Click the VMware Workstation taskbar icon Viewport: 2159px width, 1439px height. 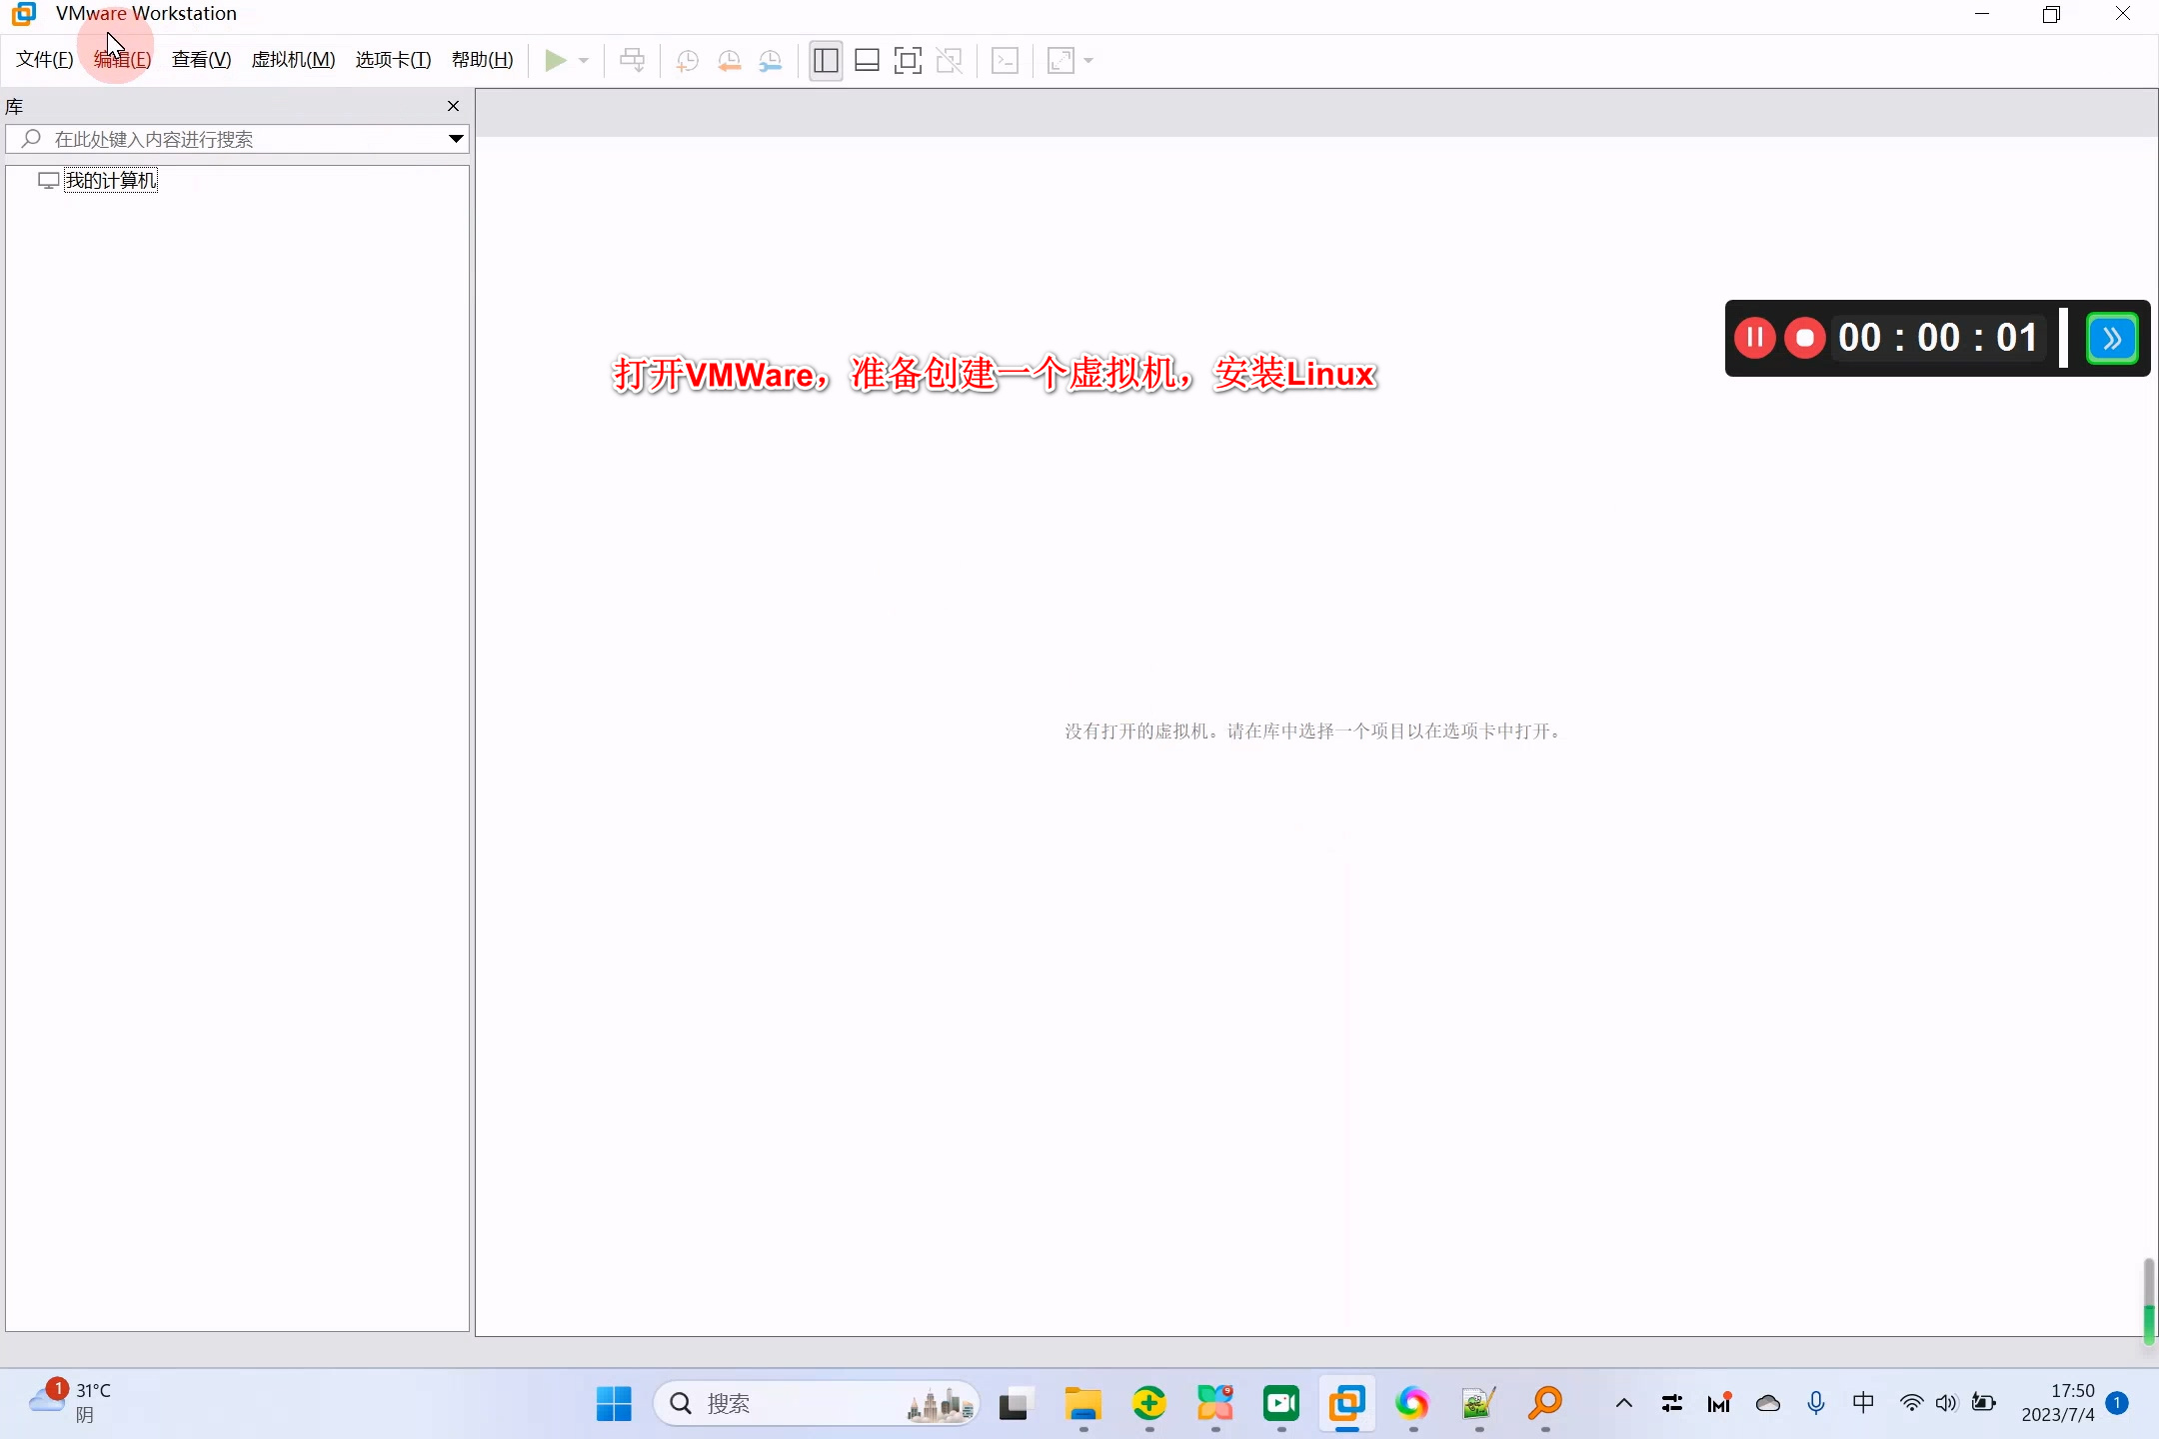tap(1347, 1404)
